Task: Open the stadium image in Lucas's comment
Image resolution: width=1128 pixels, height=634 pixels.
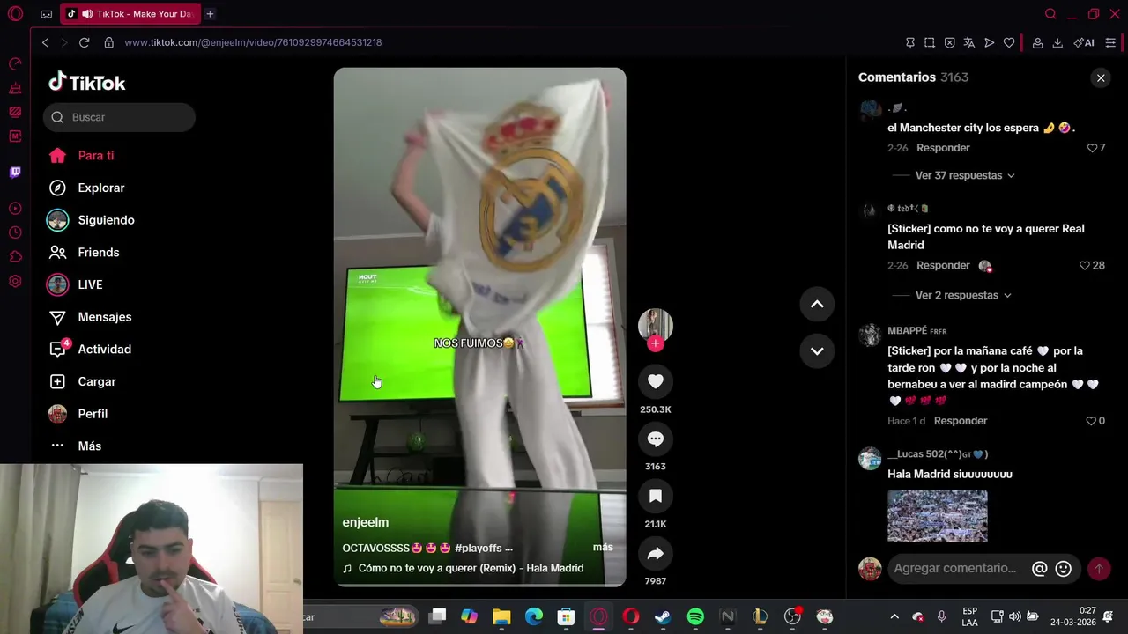Action: [938, 516]
